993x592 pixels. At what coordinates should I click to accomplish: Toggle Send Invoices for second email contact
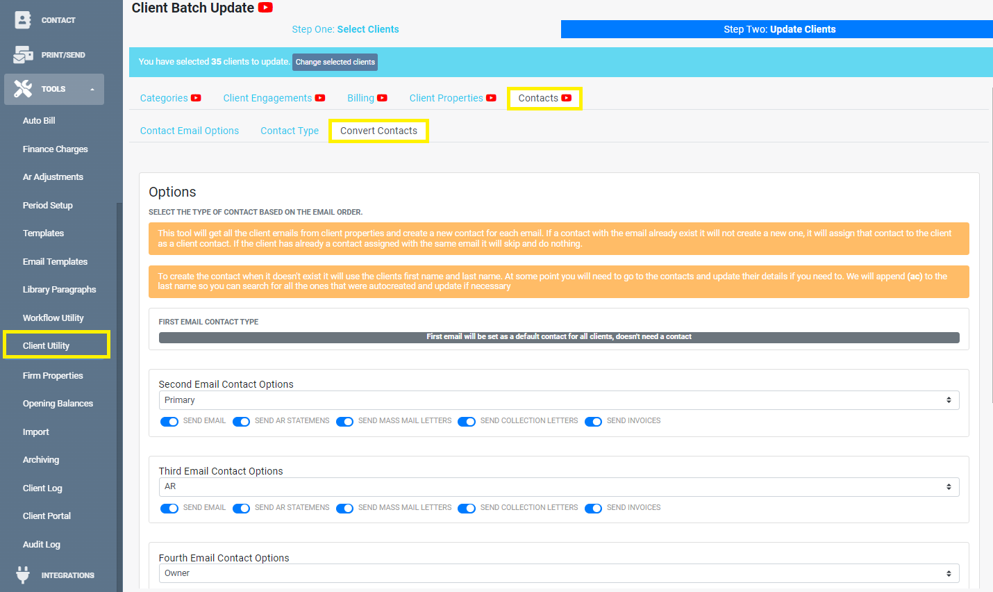(x=593, y=422)
